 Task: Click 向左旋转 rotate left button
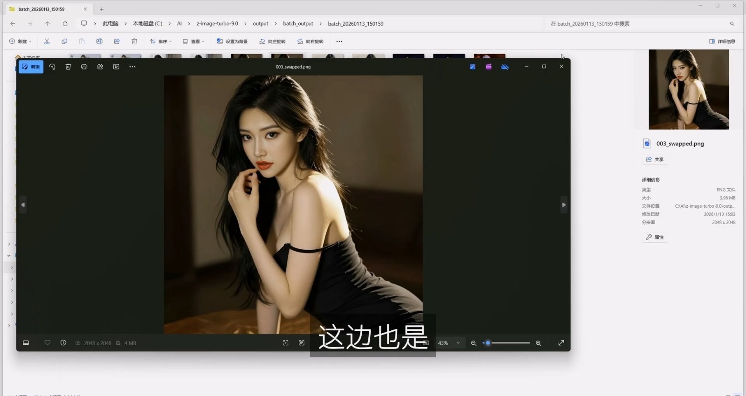pyautogui.click(x=272, y=41)
